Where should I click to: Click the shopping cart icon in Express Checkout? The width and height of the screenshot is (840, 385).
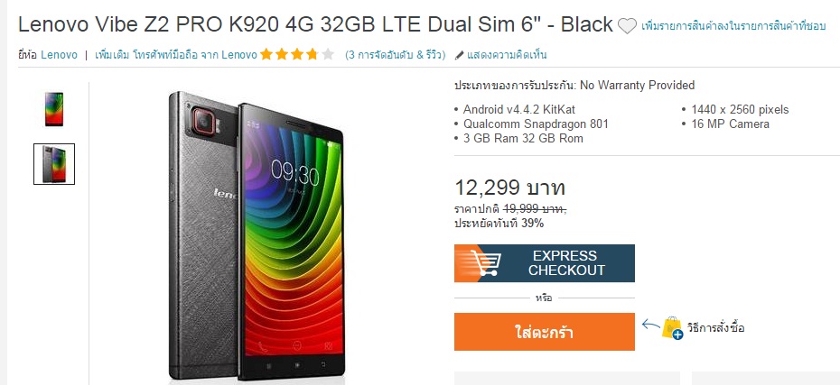[x=486, y=263]
